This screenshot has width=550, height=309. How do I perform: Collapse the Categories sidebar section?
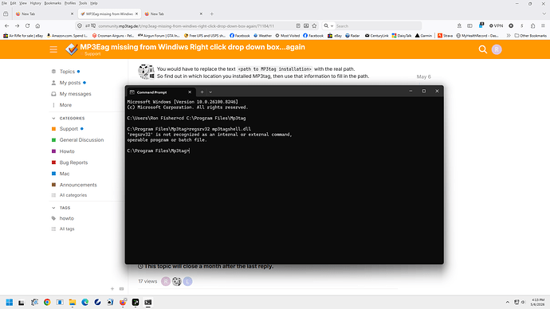point(53,118)
